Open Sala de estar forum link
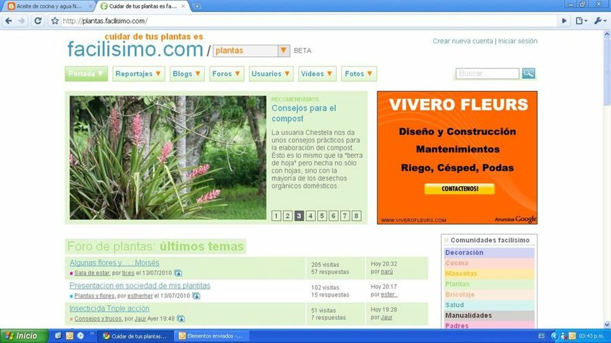The width and height of the screenshot is (611, 343). pos(92,273)
